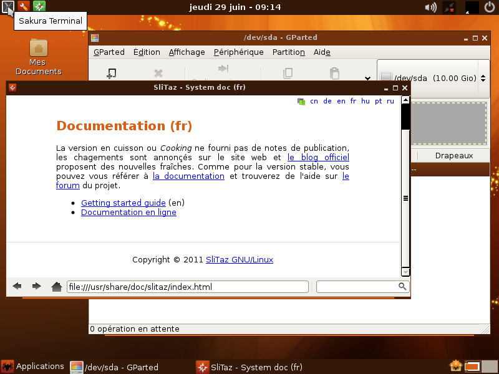Select the second gray workspace pager
This screenshot has height=374, width=499.
[490, 367]
